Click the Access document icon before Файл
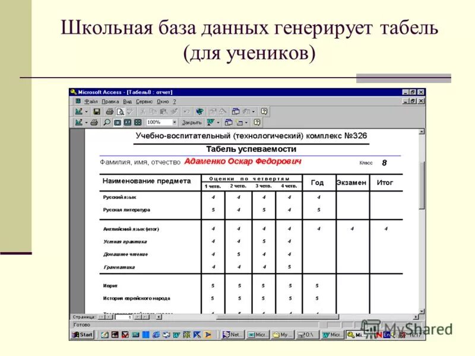Screen dimensions: 475x356 click(x=78, y=101)
